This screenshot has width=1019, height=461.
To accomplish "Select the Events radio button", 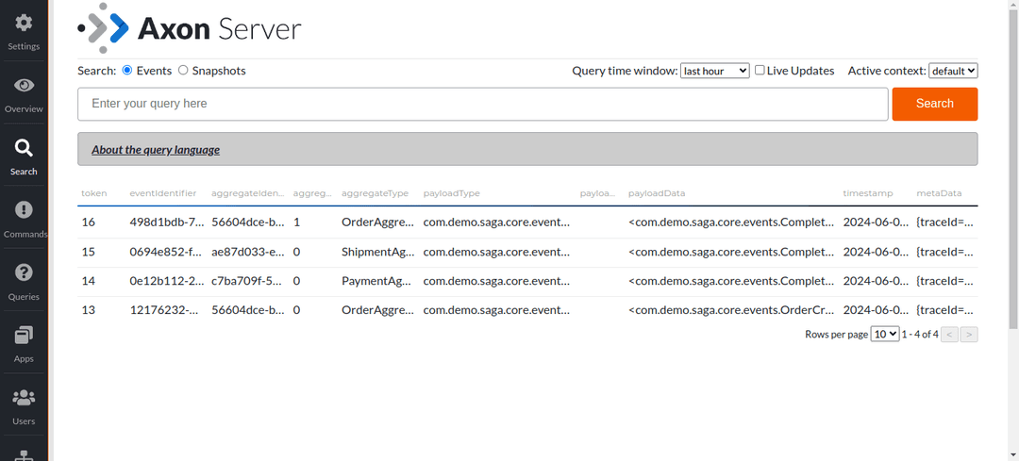I will point(127,71).
